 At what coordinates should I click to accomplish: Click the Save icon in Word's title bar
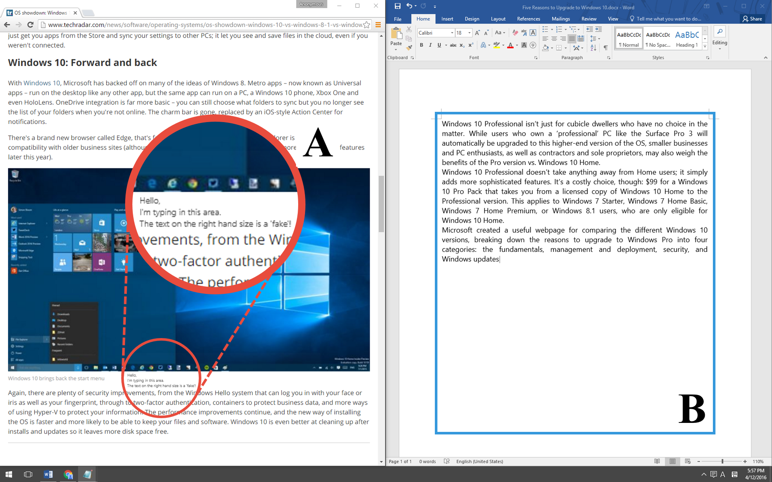pyautogui.click(x=398, y=6)
